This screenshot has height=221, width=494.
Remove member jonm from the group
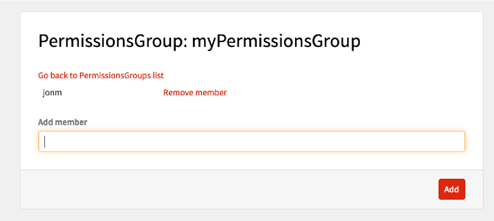[x=195, y=93]
